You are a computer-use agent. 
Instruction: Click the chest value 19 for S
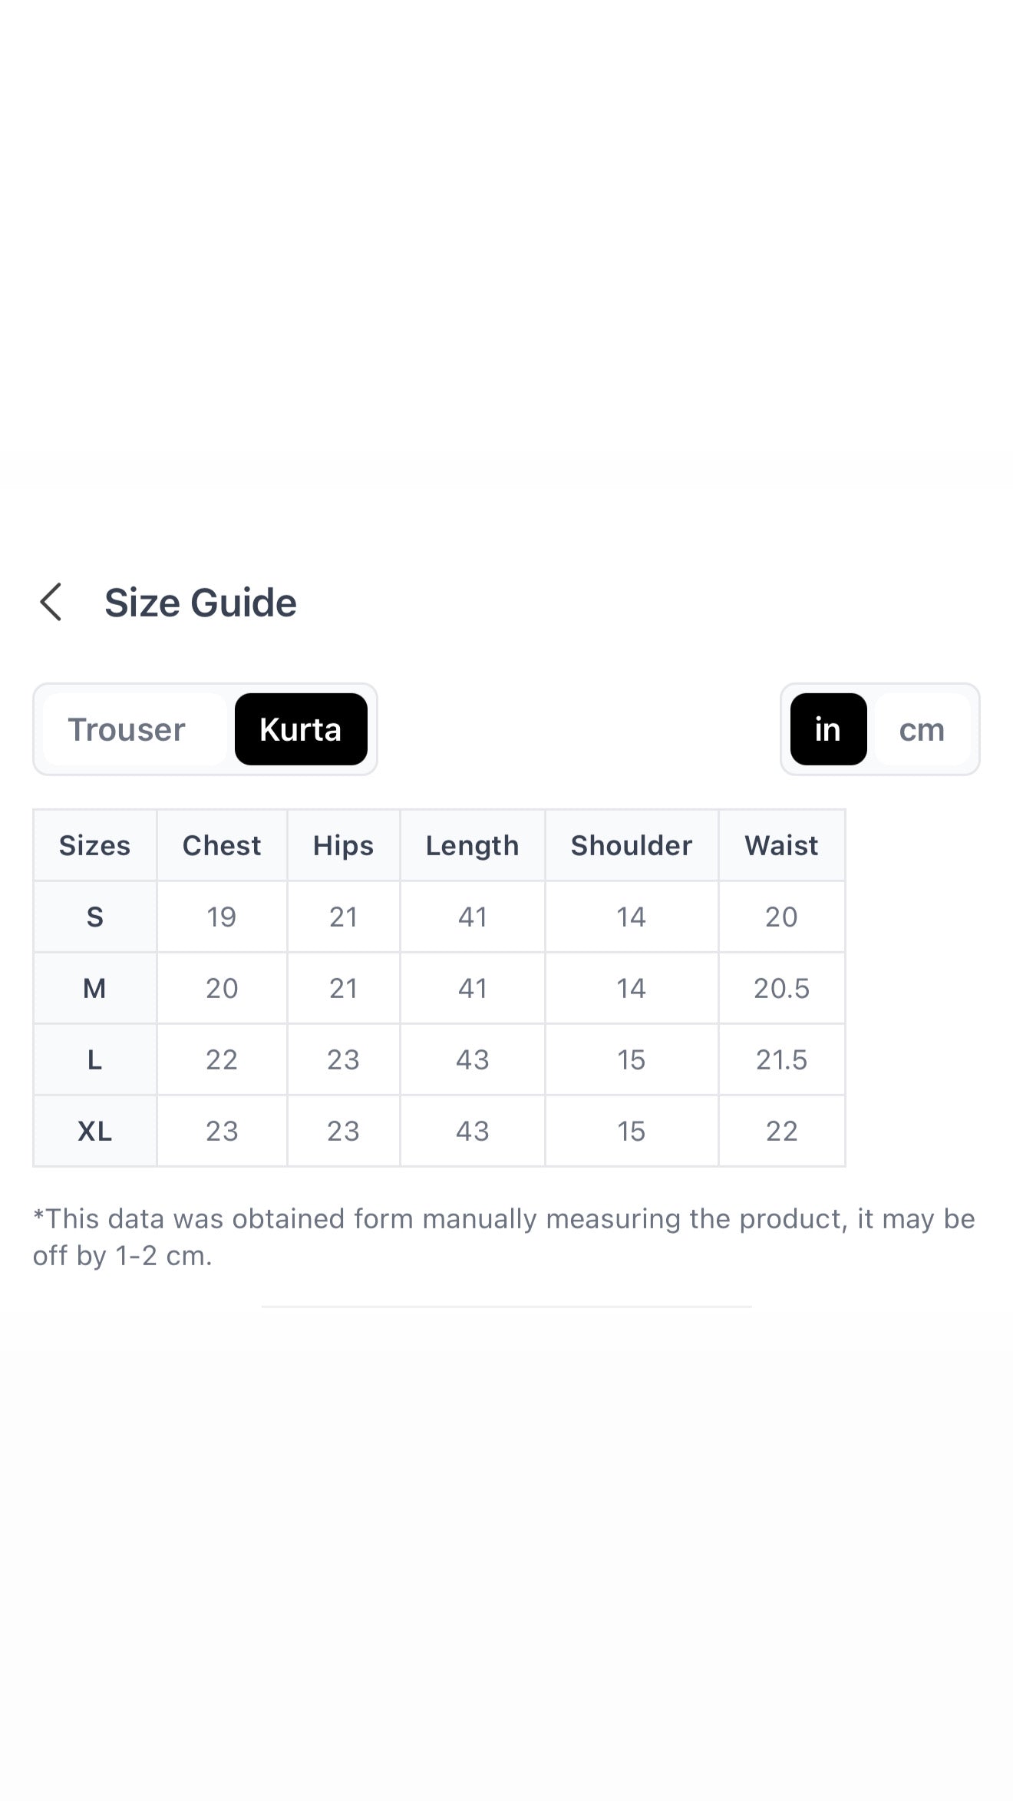(x=222, y=917)
